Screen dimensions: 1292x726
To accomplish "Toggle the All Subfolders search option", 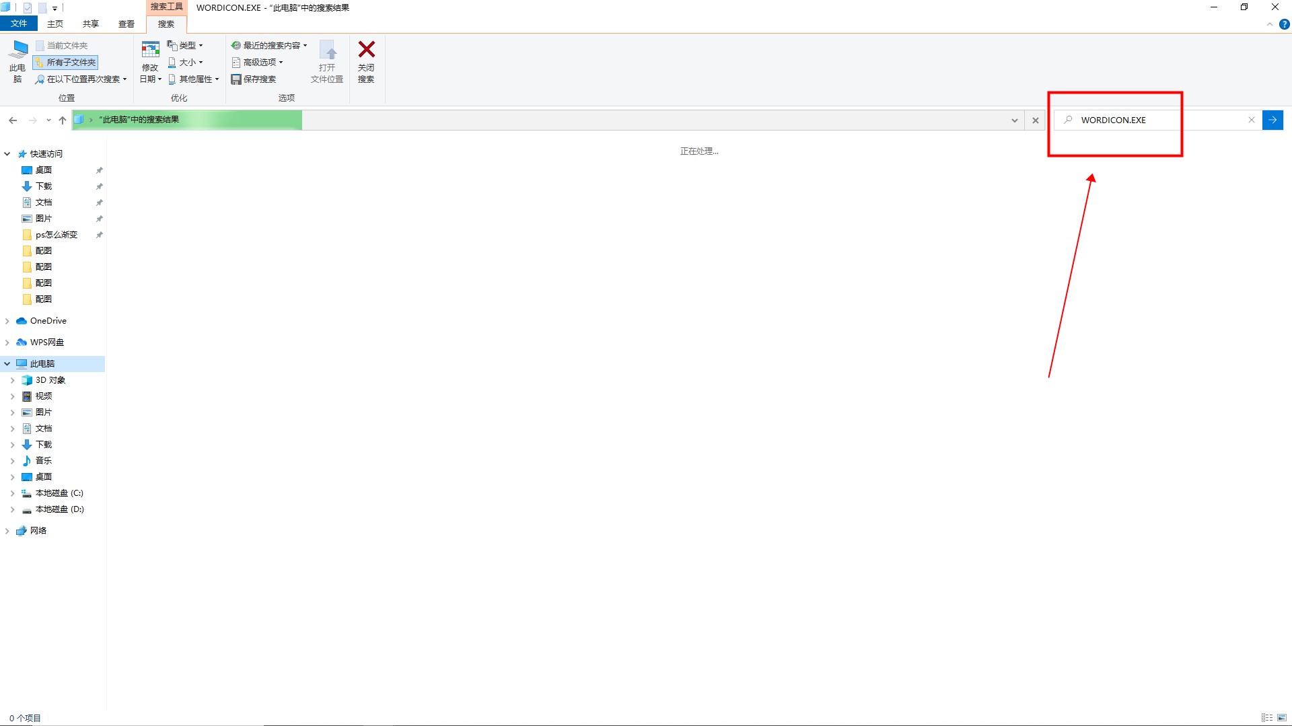I will (x=66, y=63).
